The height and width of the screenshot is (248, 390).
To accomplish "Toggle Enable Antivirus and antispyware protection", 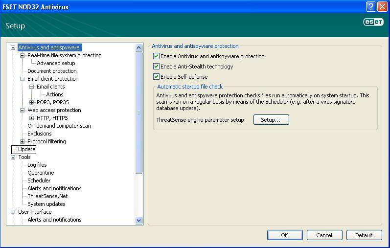I will click(156, 56).
